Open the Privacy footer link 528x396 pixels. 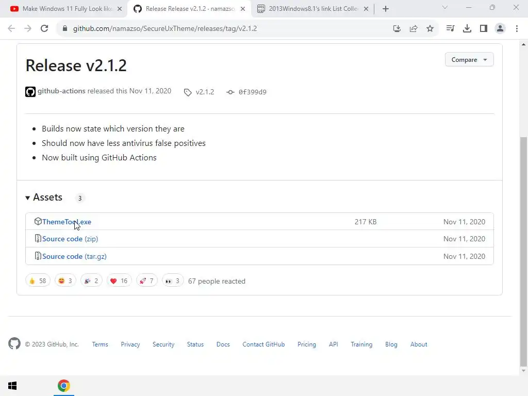pos(130,344)
